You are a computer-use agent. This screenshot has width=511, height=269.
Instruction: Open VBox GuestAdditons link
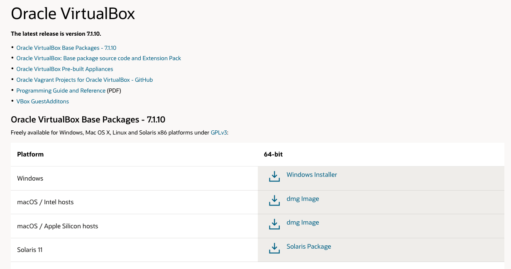43,101
